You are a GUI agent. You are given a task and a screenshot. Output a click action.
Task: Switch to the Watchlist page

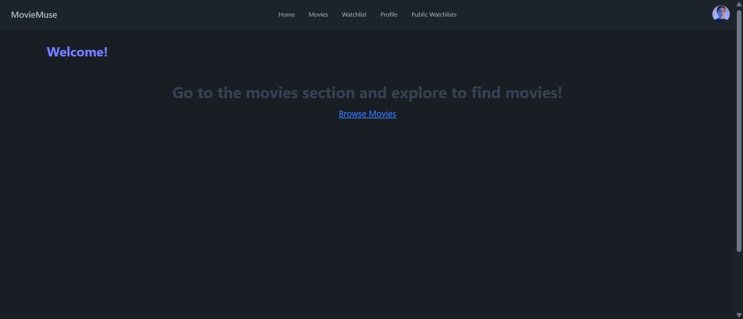[x=354, y=15]
